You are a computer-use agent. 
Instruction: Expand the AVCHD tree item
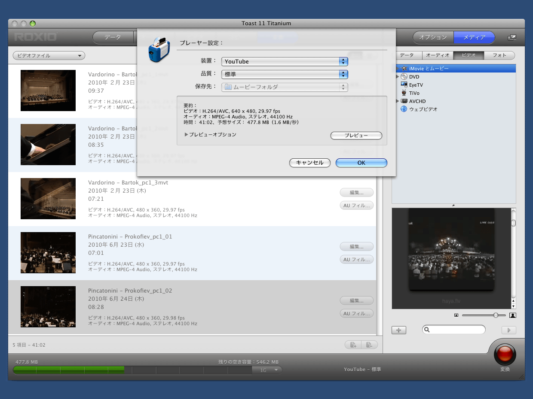tap(397, 101)
